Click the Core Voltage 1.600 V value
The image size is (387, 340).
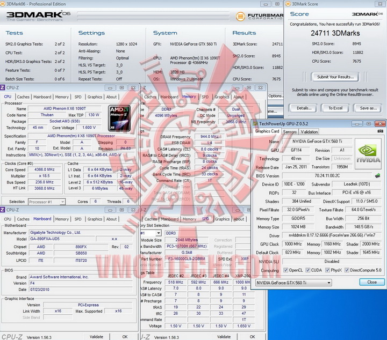point(89,128)
